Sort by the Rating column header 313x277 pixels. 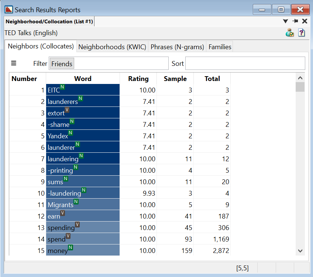[x=138, y=78]
